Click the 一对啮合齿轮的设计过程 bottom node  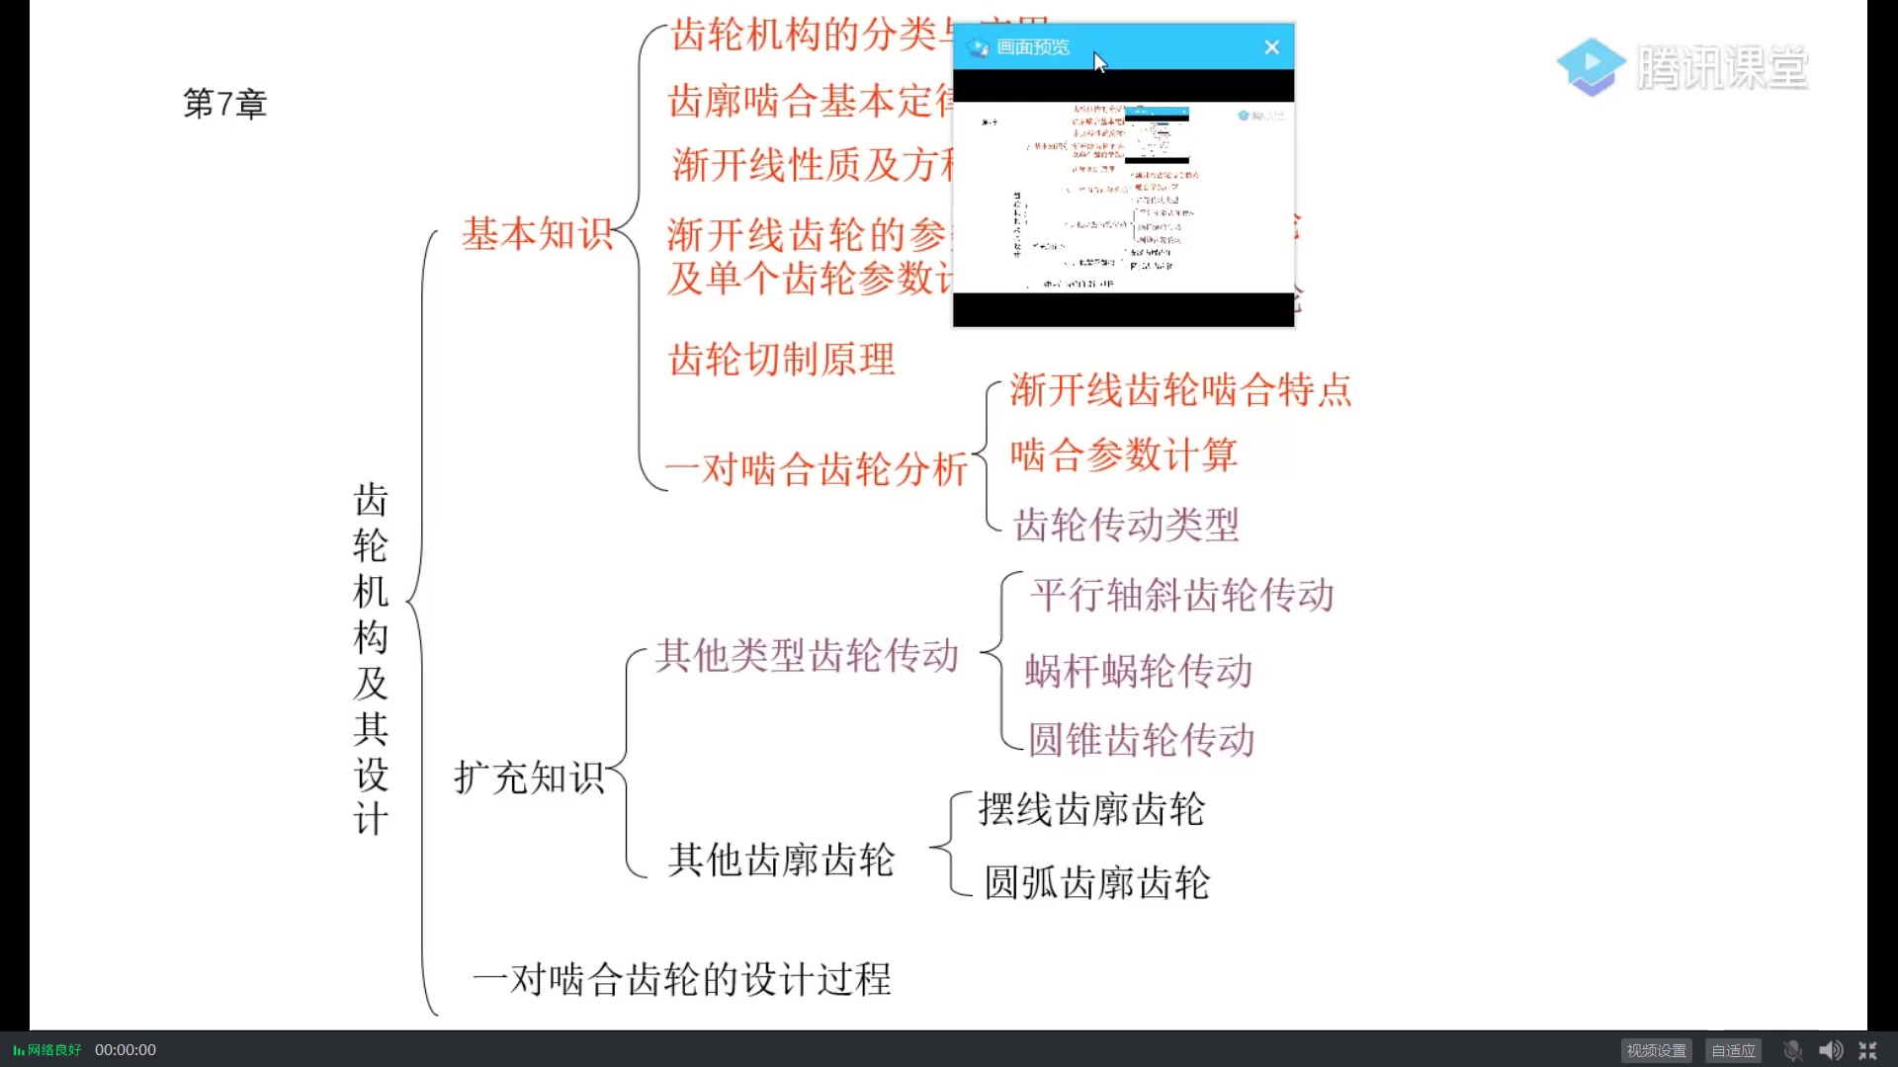pos(680,978)
